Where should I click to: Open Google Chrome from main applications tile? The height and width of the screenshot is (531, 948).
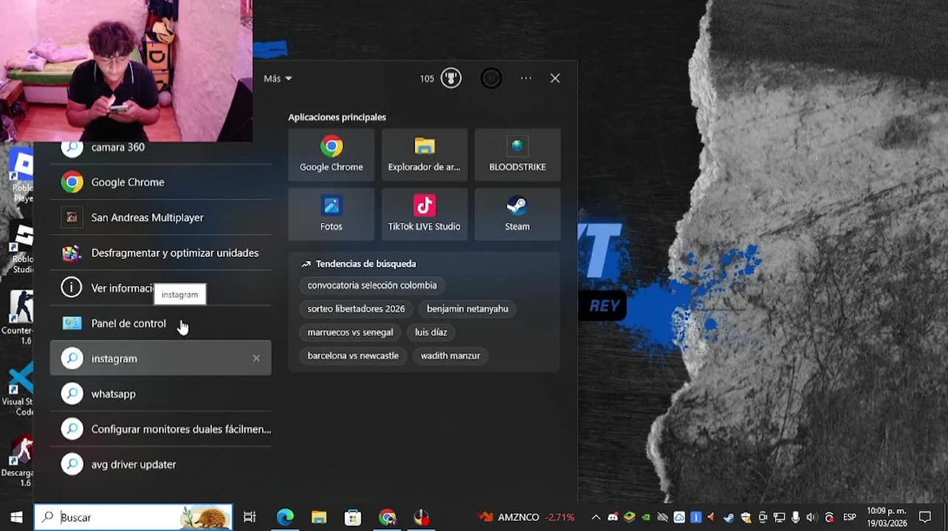point(331,155)
